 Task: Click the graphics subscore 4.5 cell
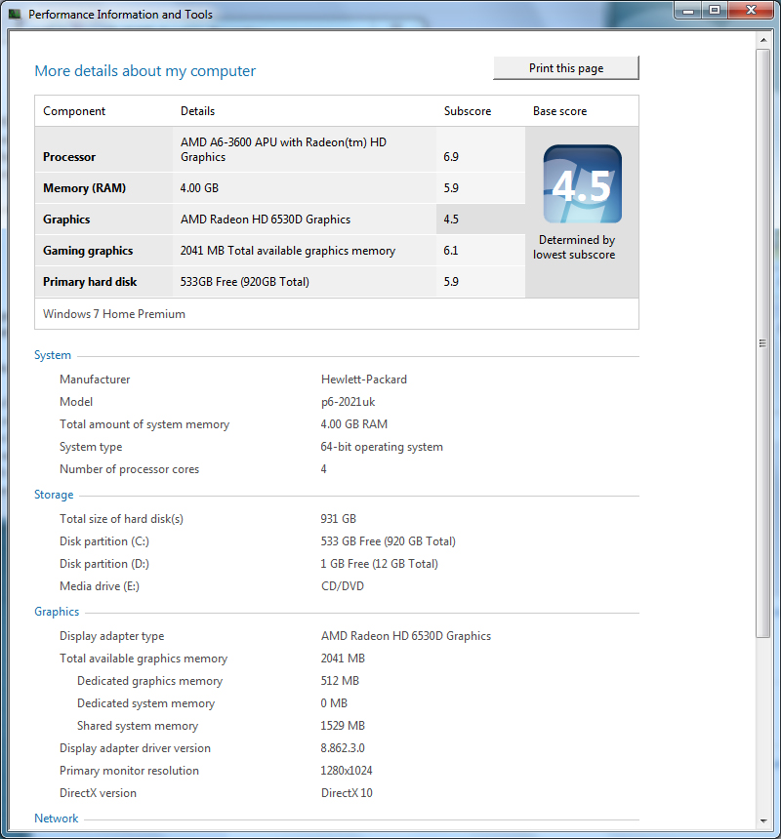tap(480, 219)
